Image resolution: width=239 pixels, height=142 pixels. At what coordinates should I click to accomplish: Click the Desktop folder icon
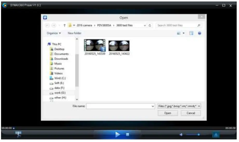coord(51,49)
